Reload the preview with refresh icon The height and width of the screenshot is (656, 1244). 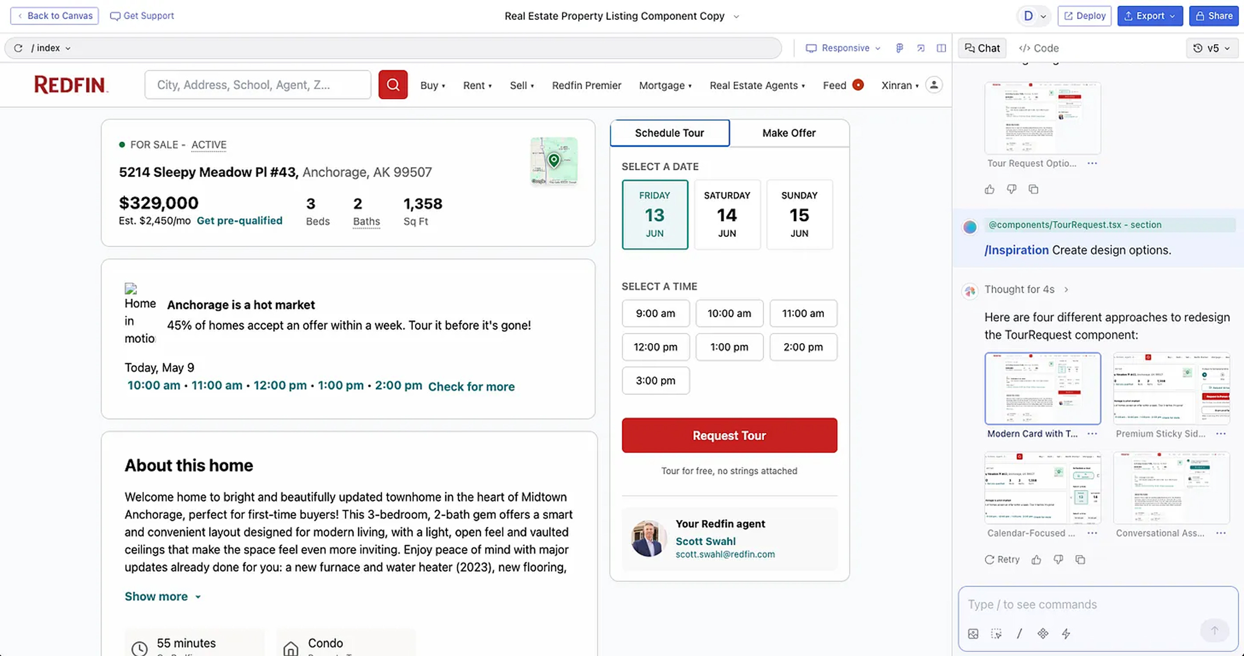(x=18, y=48)
